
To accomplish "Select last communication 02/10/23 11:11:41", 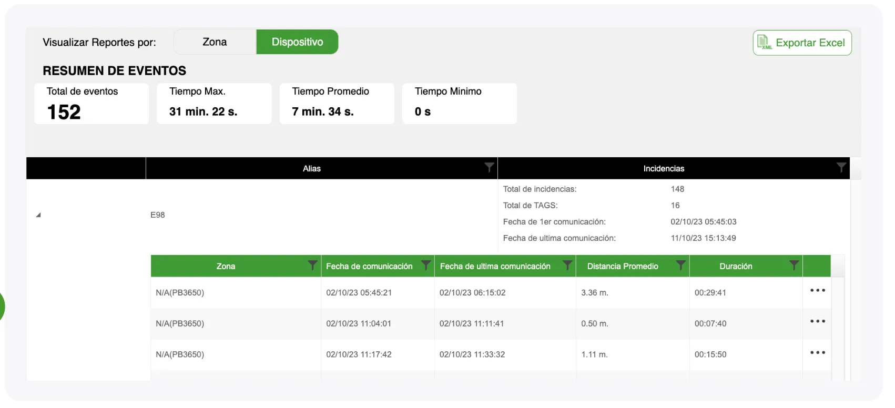I will point(472,323).
